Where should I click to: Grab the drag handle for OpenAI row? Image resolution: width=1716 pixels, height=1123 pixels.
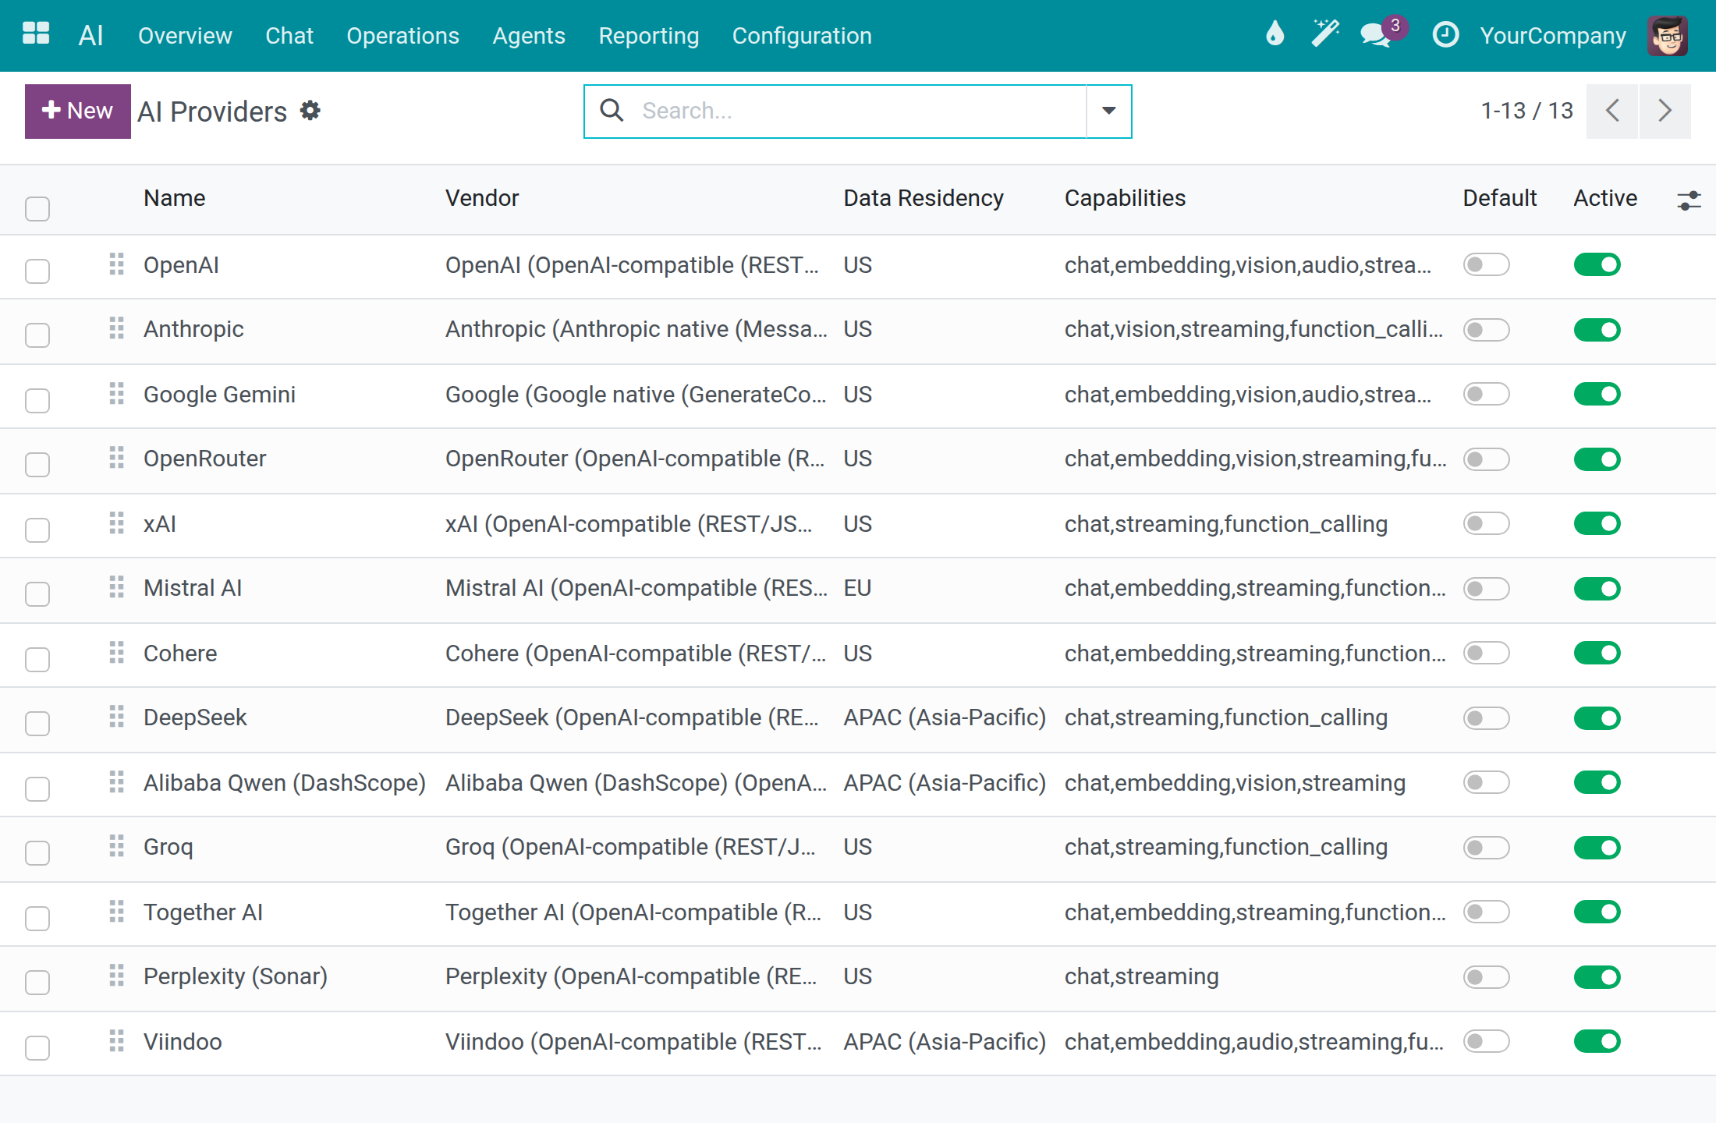(x=116, y=264)
